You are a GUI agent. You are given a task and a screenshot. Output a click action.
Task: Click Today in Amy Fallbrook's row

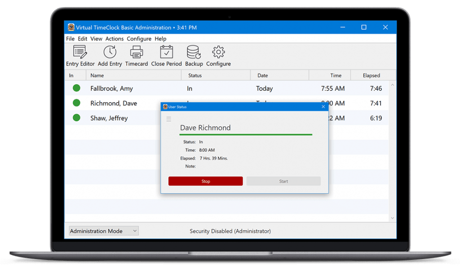264,88
